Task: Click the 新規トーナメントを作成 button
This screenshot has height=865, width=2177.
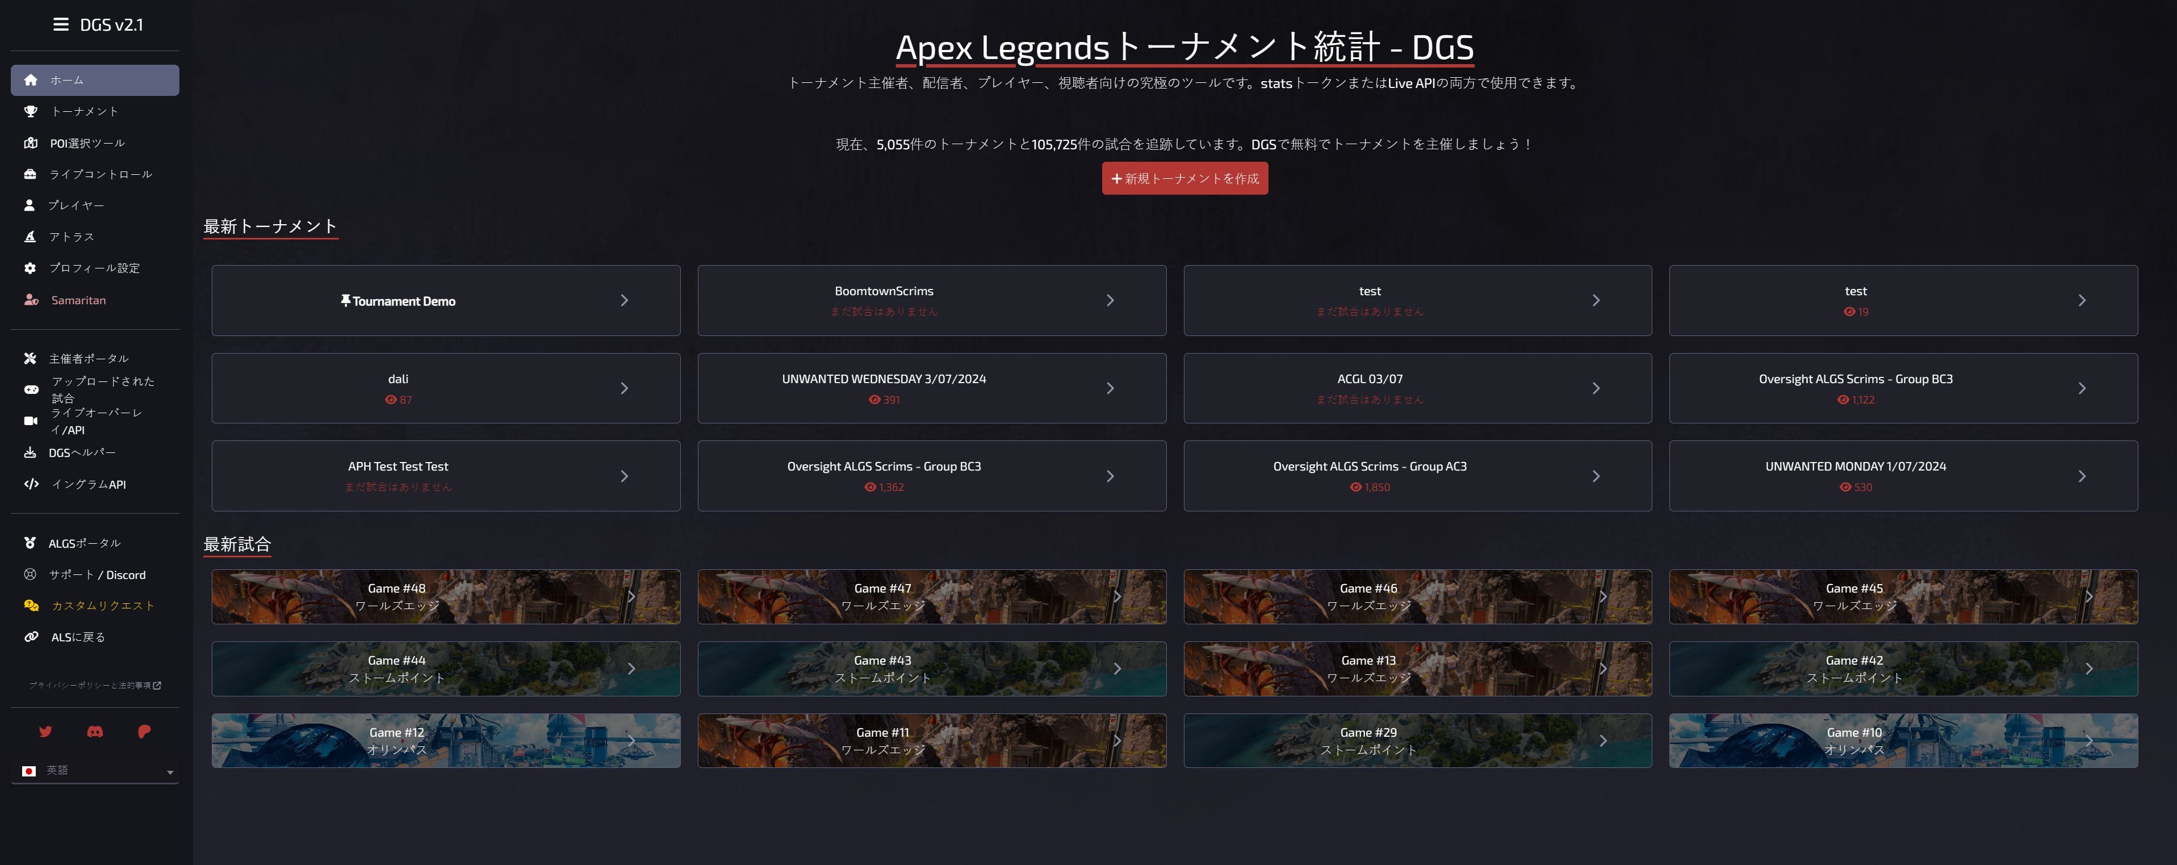Action: pos(1184,178)
